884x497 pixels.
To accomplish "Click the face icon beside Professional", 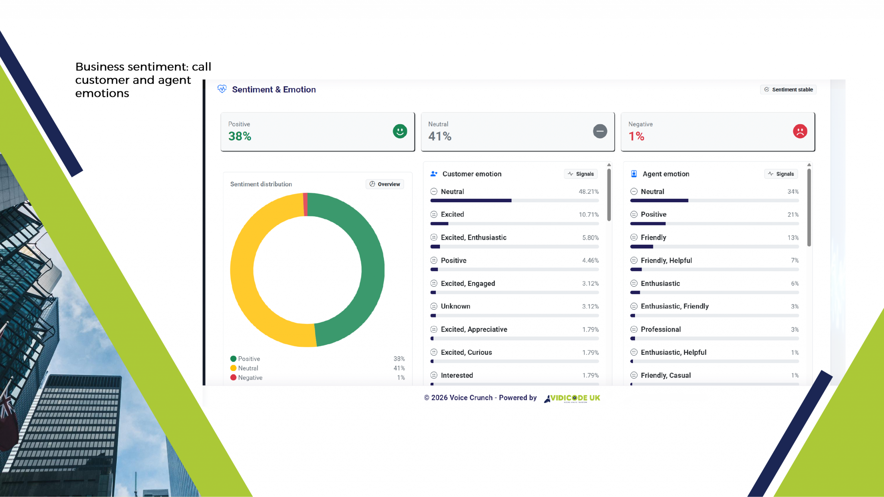I will 634,329.
